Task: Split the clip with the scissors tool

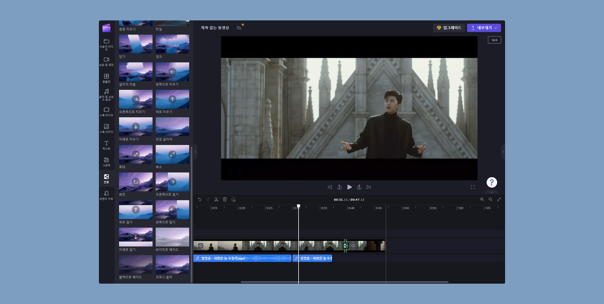Action: [x=216, y=199]
